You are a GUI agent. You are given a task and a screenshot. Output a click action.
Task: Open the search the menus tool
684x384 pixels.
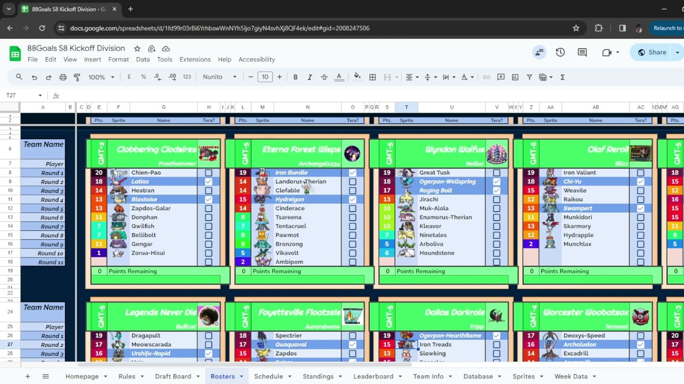[x=19, y=77]
